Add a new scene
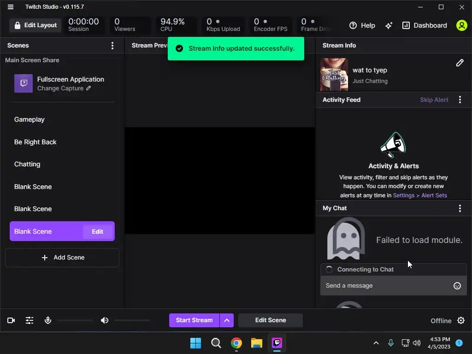Image resolution: width=472 pixels, height=354 pixels. pyautogui.click(x=62, y=258)
